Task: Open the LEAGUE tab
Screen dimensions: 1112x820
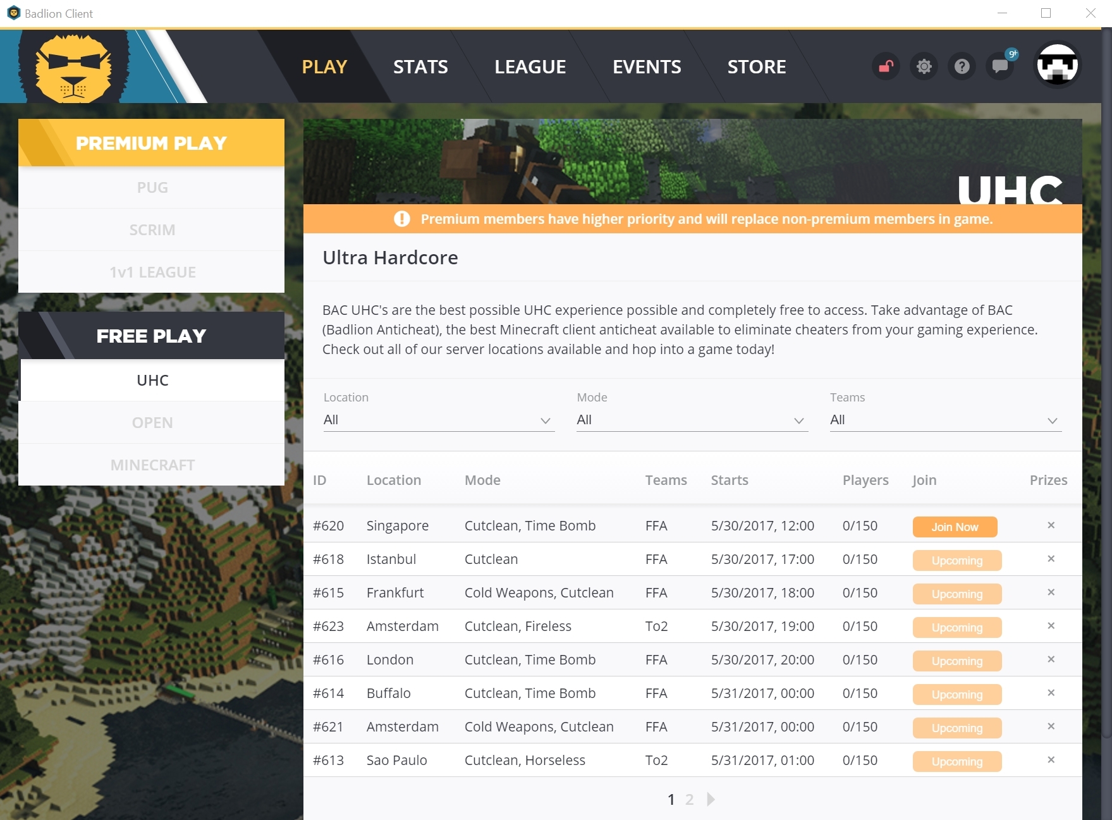Action: (x=530, y=66)
